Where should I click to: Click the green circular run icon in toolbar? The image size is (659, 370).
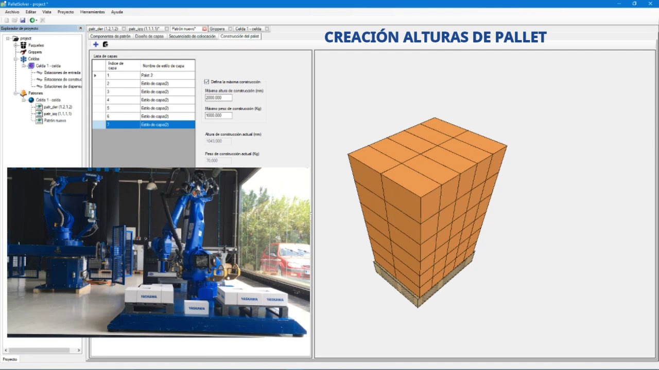tap(32, 20)
